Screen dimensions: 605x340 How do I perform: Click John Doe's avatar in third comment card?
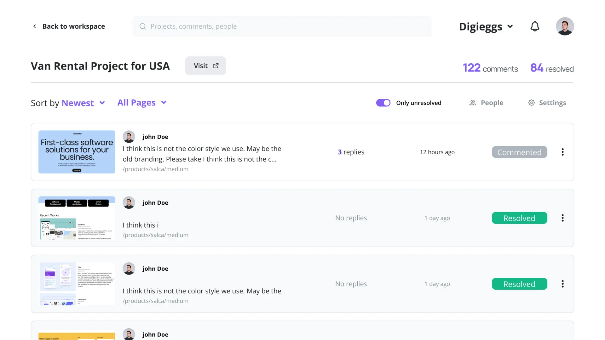129,269
